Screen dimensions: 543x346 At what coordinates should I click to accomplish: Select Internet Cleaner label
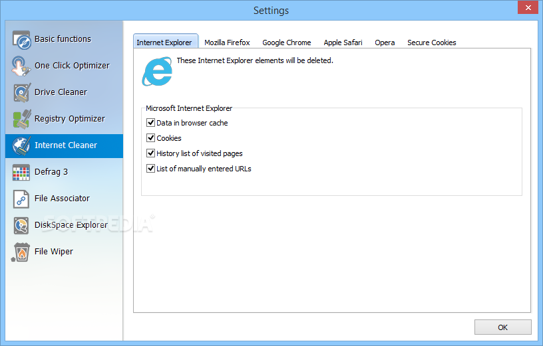click(x=66, y=145)
